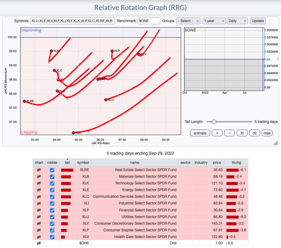Open the chart icon in the XLE row

click(39, 190)
